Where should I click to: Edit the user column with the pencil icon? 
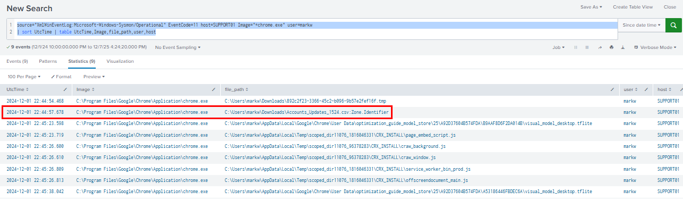click(646, 89)
